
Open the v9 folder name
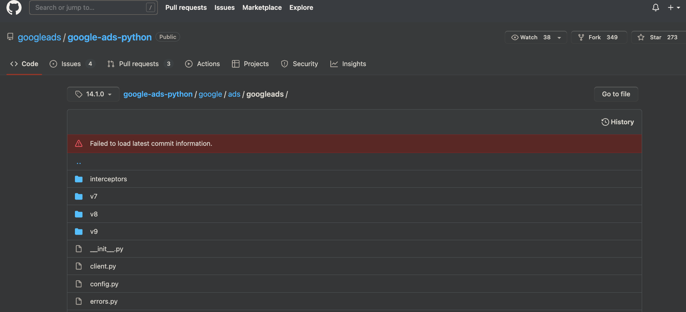pyautogui.click(x=94, y=232)
